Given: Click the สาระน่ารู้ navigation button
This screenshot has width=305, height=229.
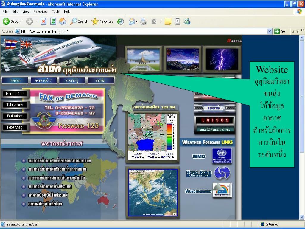Looking at the screenshot, I should [72, 81].
